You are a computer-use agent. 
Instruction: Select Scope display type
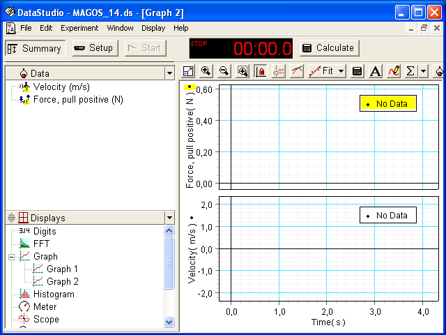tap(46, 319)
